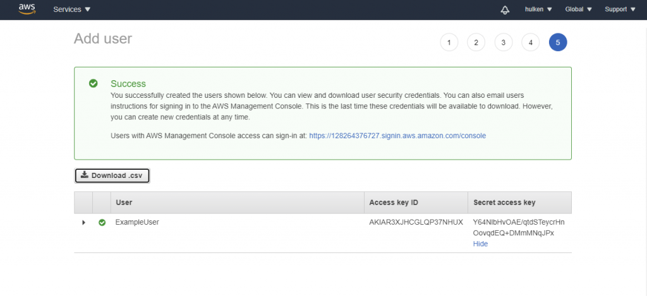This screenshot has width=647, height=296.
Task: Open the Services dropdown menu
Action: (72, 10)
